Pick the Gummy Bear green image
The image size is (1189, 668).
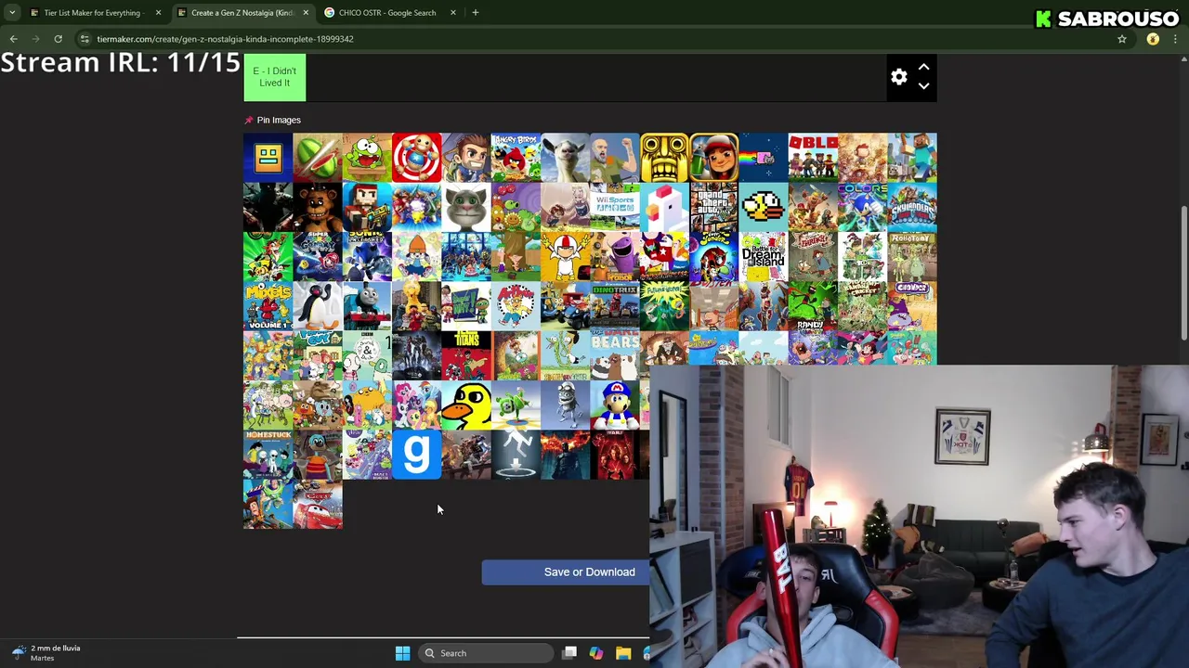point(516,405)
